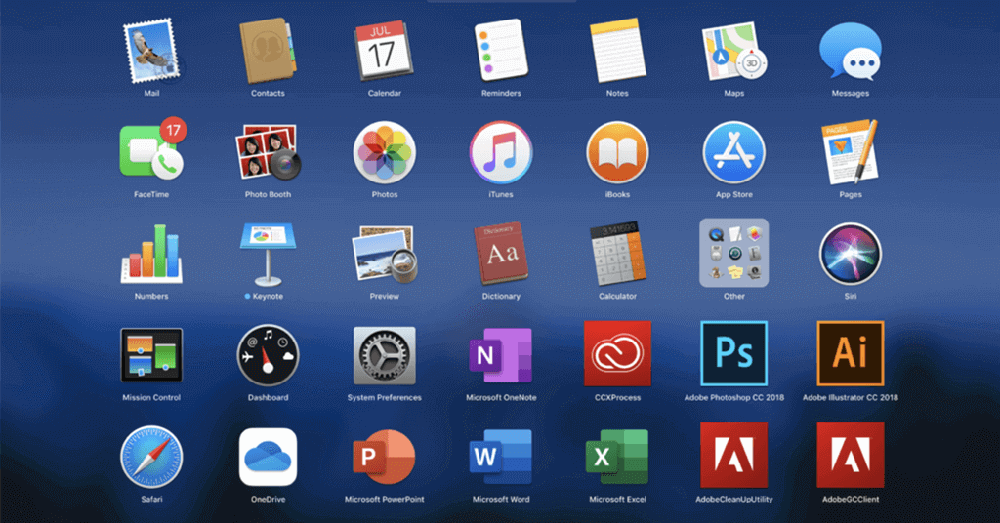Open the Preview app

(385, 254)
